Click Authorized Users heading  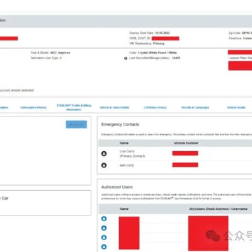117,187
